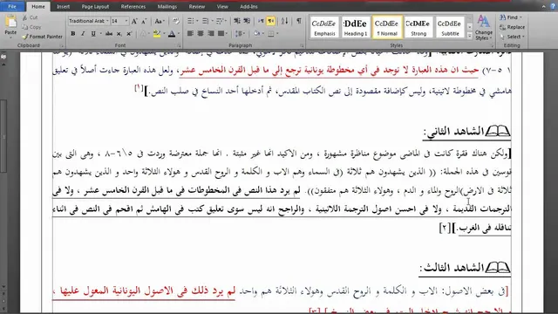Screen dimensions: 558x314
Task: Apply the Heading 1 style
Action: 355,27
